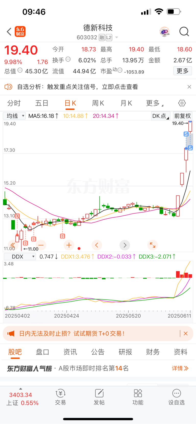The width and height of the screenshot is (196, 424).
Task: Open 公告 announcements tab
Action: pos(98,352)
